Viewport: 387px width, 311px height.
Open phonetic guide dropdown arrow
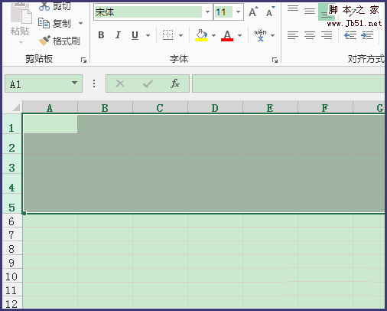pyautogui.click(x=273, y=35)
